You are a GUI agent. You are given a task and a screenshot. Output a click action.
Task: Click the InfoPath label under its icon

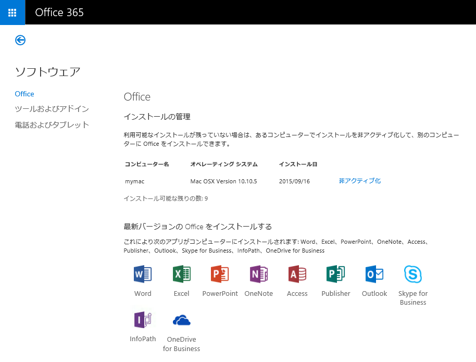click(143, 339)
